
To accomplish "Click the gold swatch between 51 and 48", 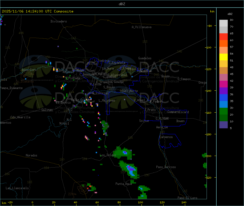I will (x=223, y=64).
